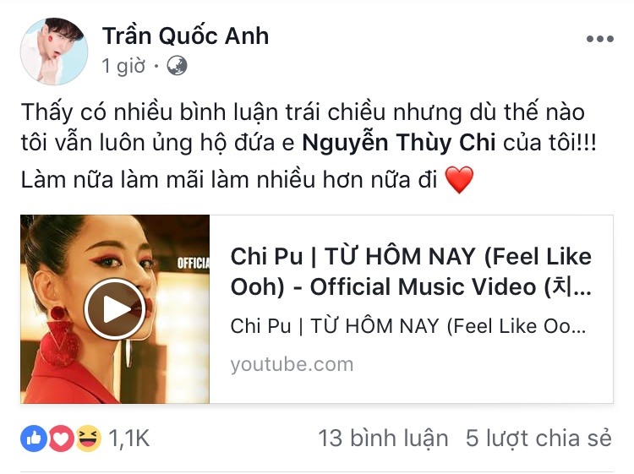The image size is (634, 474).
Task: Open tagged name Nguyễn Thùy Chi
Action: (x=399, y=143)
